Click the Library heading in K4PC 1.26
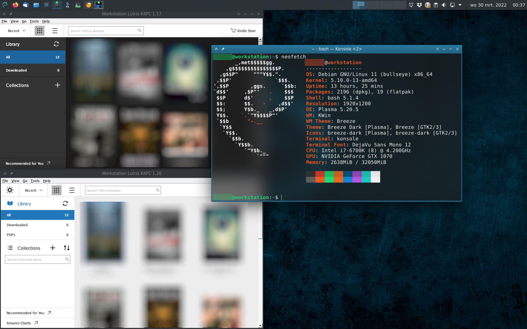 point(24,204)
